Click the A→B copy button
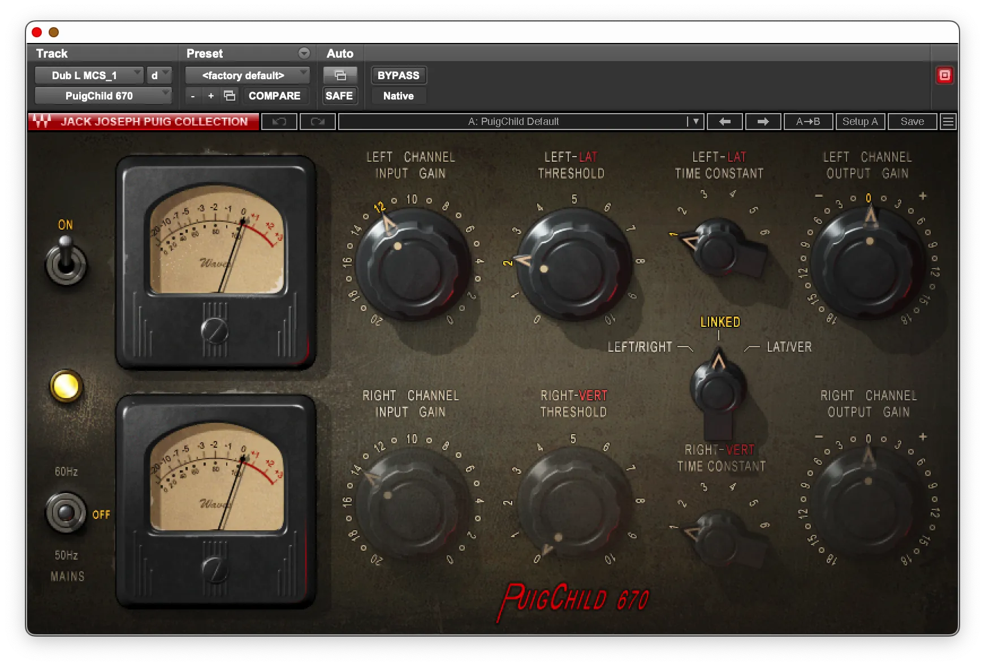The image size is (985, 666). coord(808,122)
